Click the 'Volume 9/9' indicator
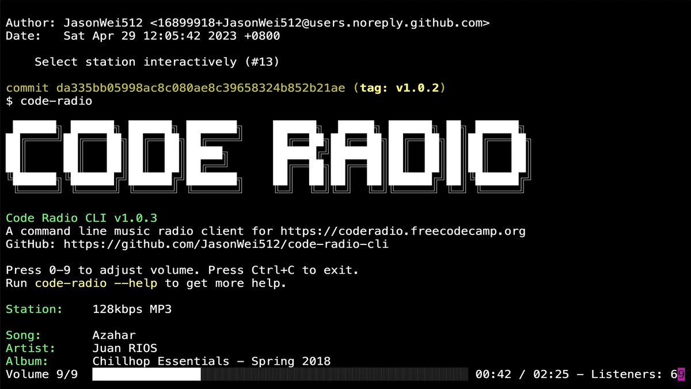Viewport: 691px width, 389px height. 41,375
